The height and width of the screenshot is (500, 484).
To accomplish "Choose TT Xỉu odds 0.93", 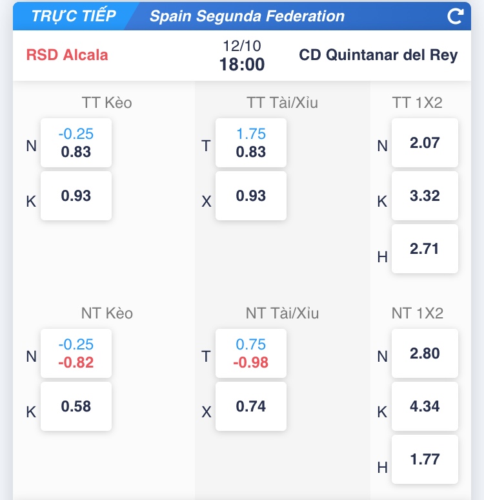I will (x=251, y=196).
